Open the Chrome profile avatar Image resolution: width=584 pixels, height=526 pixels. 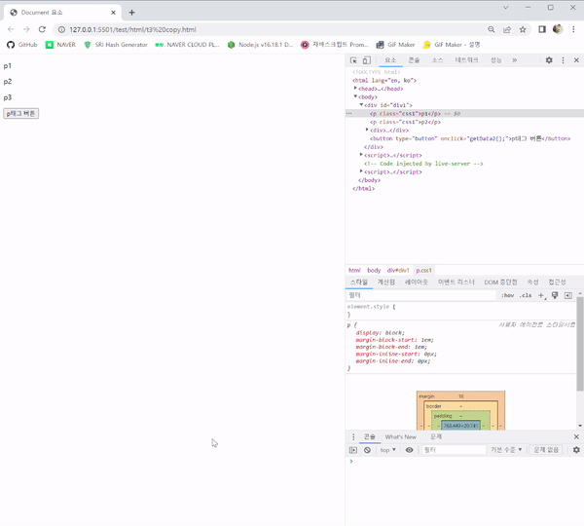point(558,29)
